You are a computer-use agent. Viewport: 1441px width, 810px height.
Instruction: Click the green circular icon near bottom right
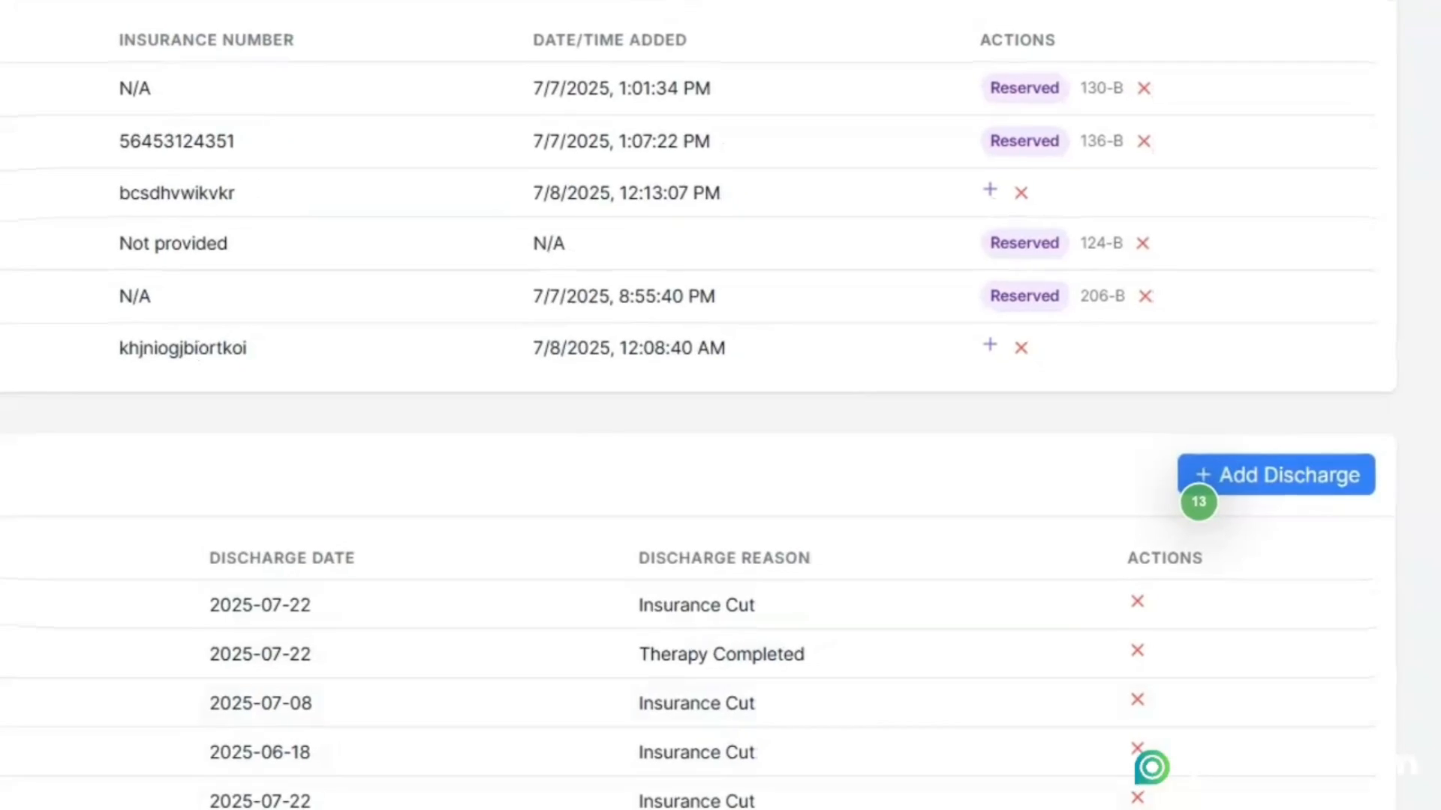(x=1151, y=766)
